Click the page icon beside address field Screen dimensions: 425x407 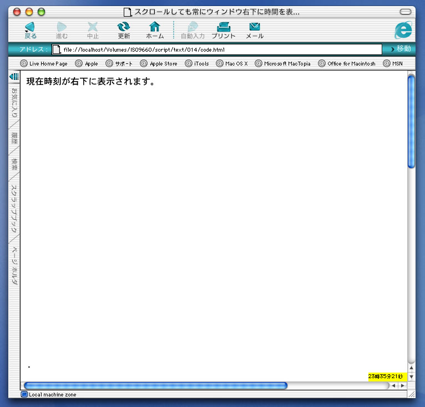56,49
